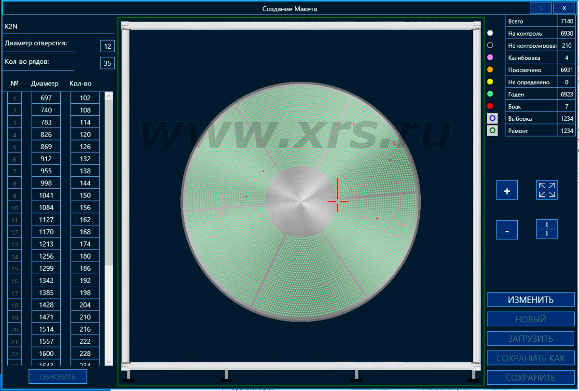Click the red crosshair marker on the disc
Image resolution: width=579 pixels, height=391 pixels.
pos(337,201)
